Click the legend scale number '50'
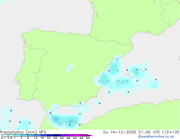180x139 pixels. (88, 138)
